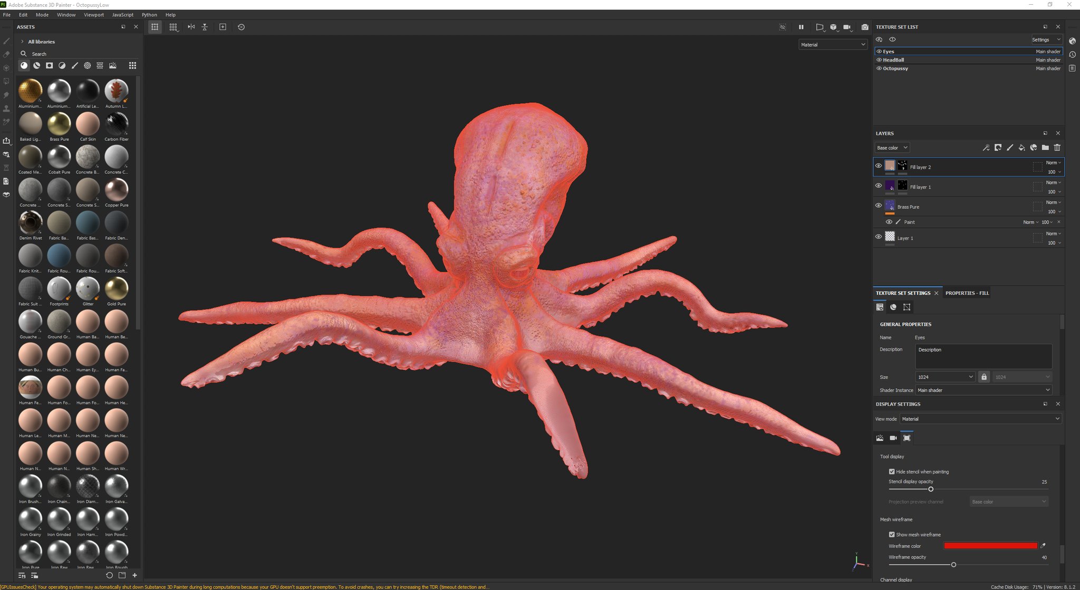Click the assets Search field
Viewport: 1080px width, 590px height.
pyautogui.click(x=79, y=54)
